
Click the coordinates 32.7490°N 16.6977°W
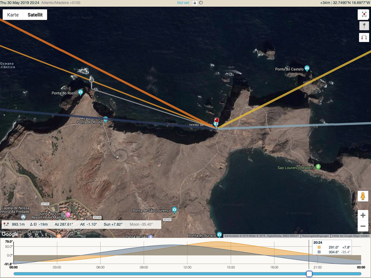pyautogui.click(x=351, y=3)
